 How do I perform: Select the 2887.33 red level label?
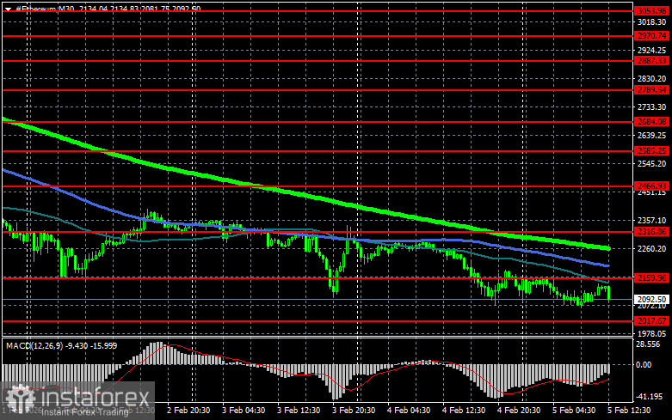(652, 61)
